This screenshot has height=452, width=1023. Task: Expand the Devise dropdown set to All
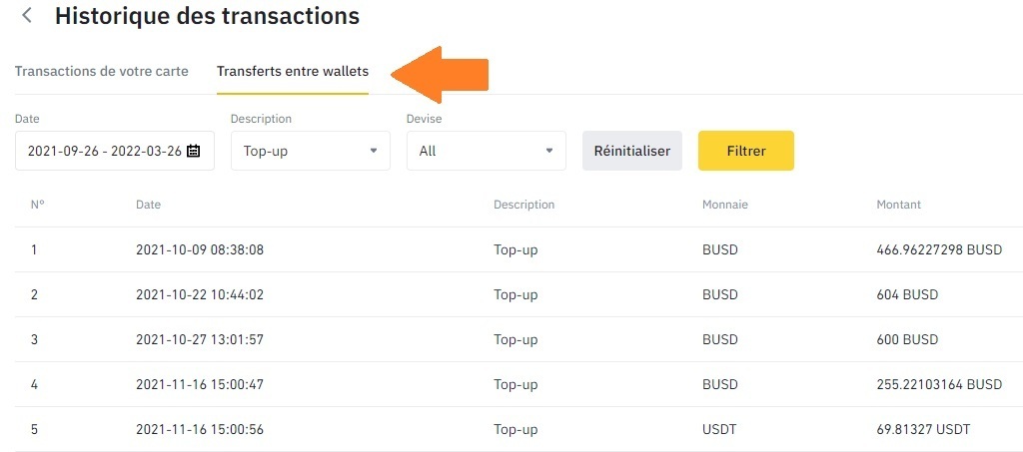486,151
